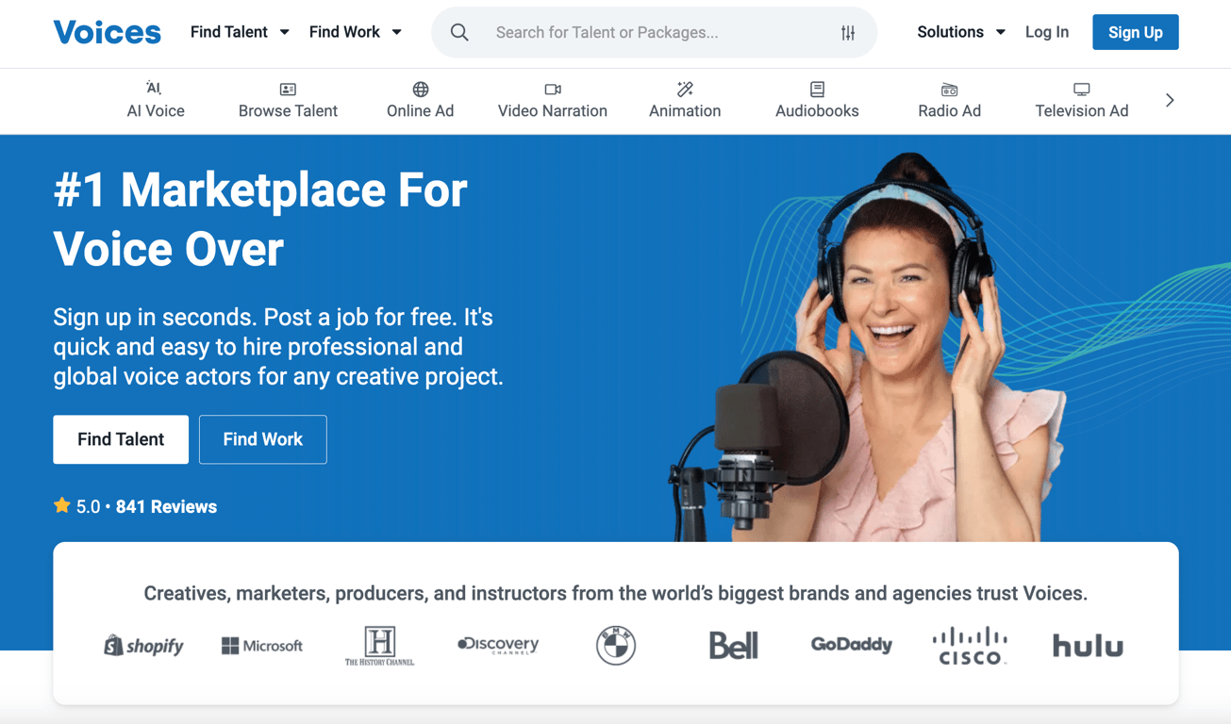Open the Log In menu item
1231x724 pixels.
tap(1047, 31)
